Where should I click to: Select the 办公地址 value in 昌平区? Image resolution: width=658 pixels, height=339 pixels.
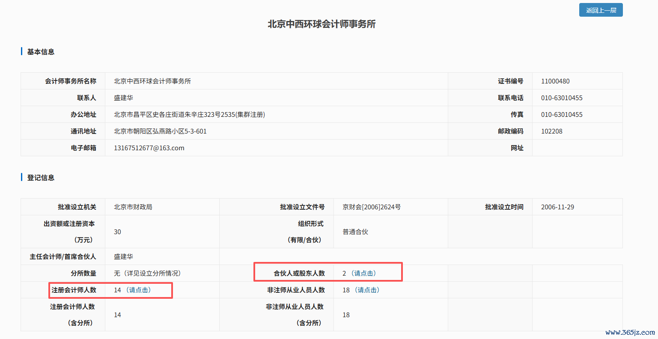point(189,114)
